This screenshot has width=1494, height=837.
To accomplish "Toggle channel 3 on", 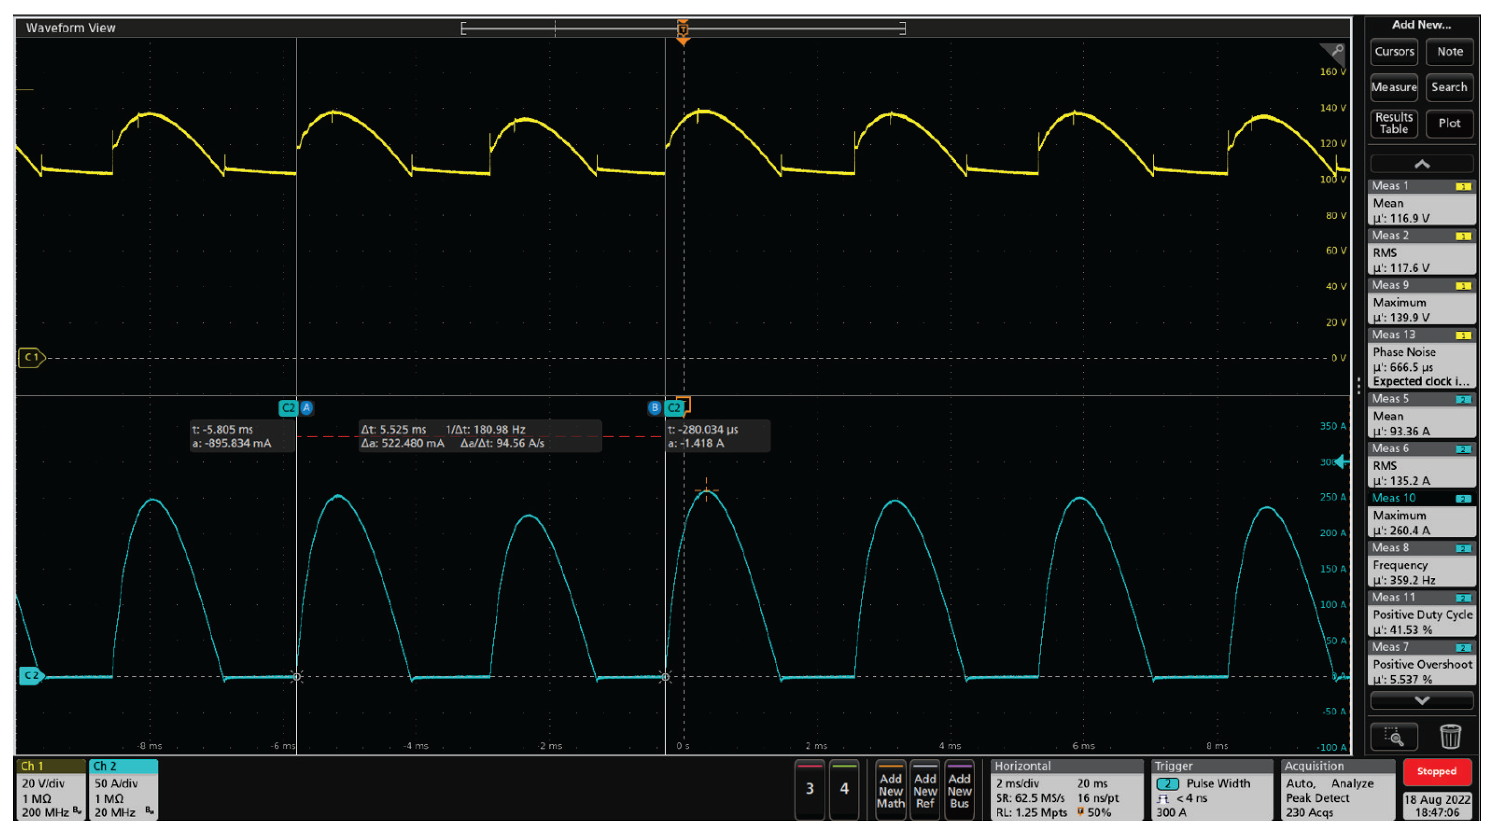I will coord(809,788).
